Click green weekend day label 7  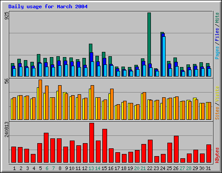(x=53, y=168)
